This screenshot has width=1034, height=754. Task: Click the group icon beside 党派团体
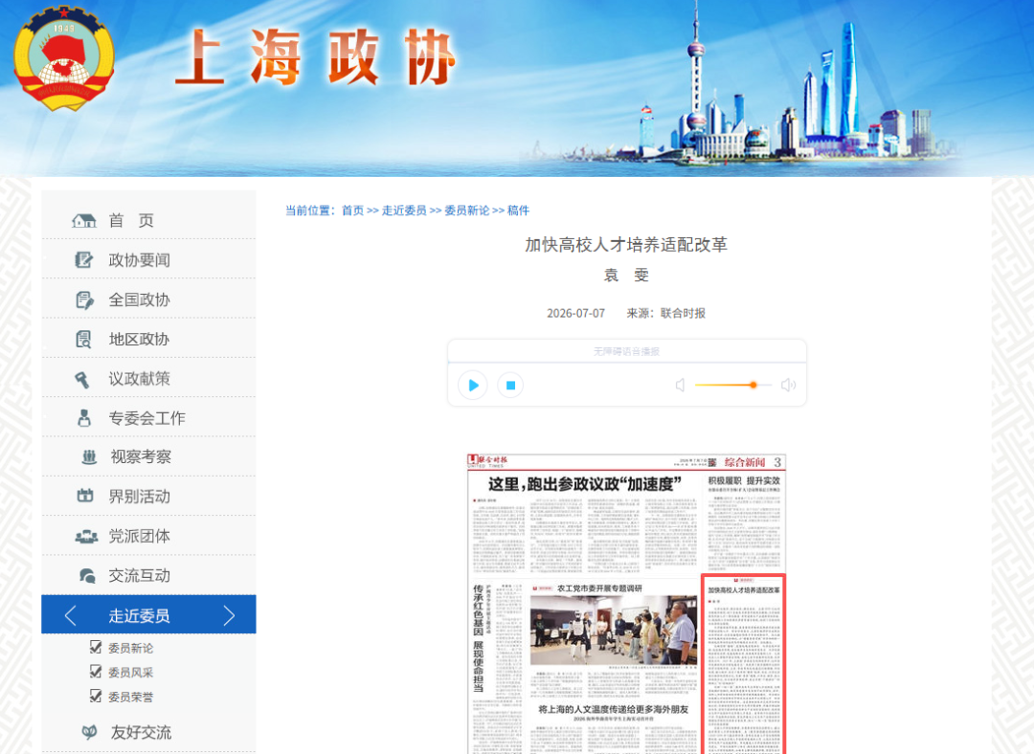point(86,537)
